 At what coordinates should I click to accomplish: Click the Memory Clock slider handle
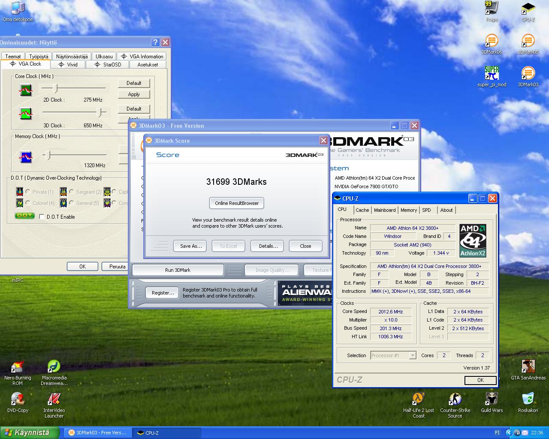click(x=48, y=155)
